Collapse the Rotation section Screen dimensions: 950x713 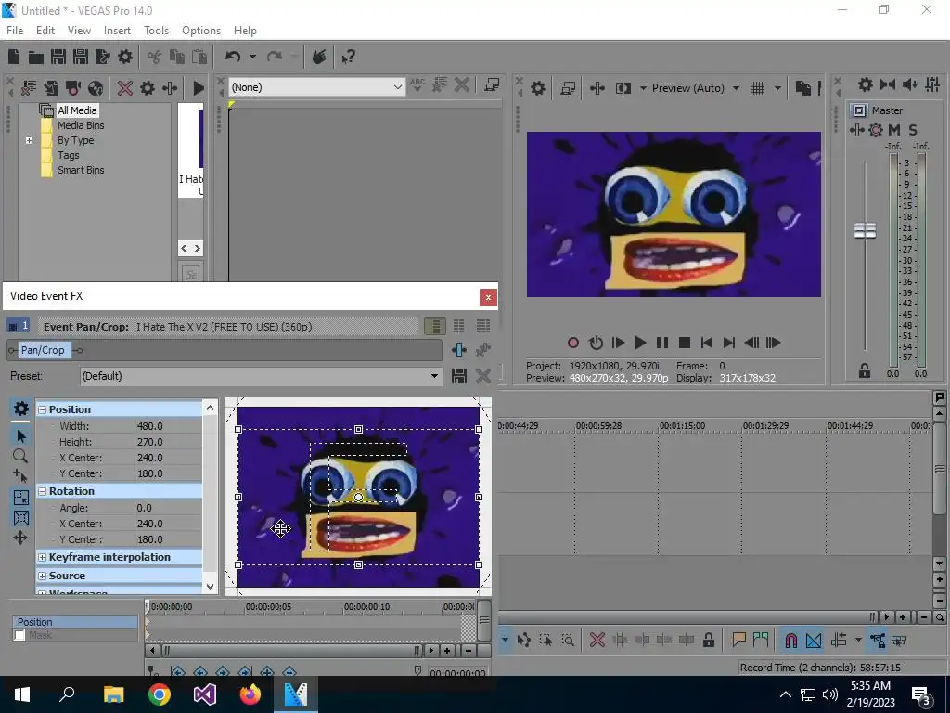click(x=43, y=491)
